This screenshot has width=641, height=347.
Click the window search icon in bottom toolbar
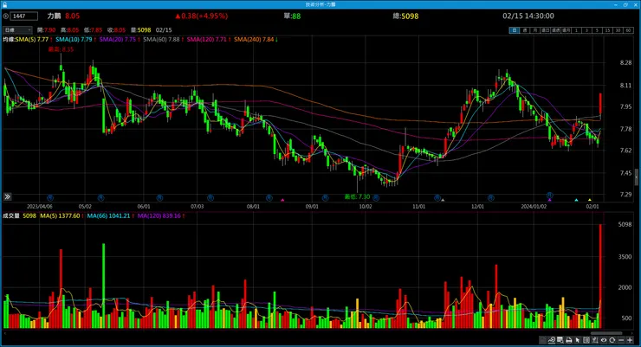pos(560,340)
